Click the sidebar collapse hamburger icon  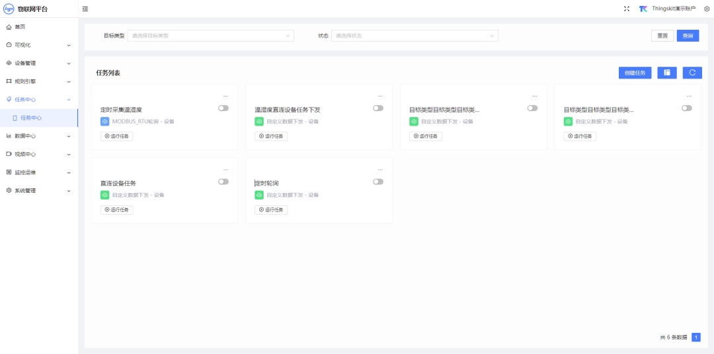[85, 9]
